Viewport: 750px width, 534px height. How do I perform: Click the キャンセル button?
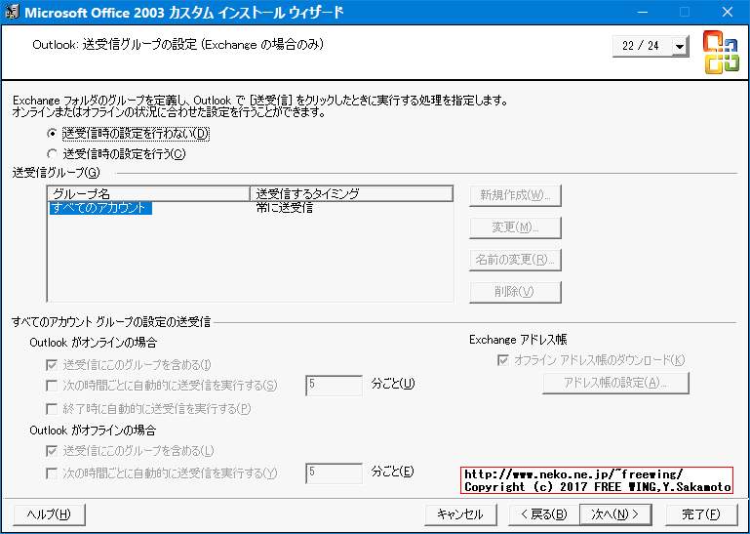(460, 514)
